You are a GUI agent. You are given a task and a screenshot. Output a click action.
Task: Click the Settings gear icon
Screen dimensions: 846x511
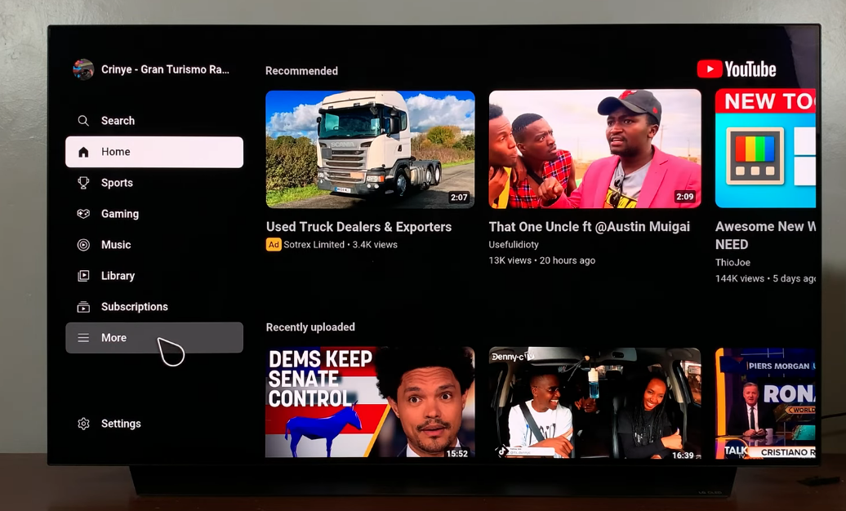point(83,424)
